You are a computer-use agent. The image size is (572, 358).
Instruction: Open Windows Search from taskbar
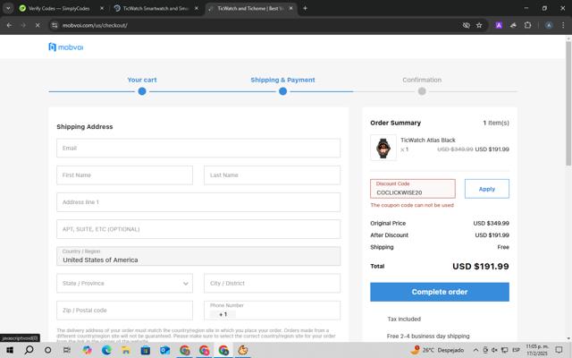(x=29, y=350)
